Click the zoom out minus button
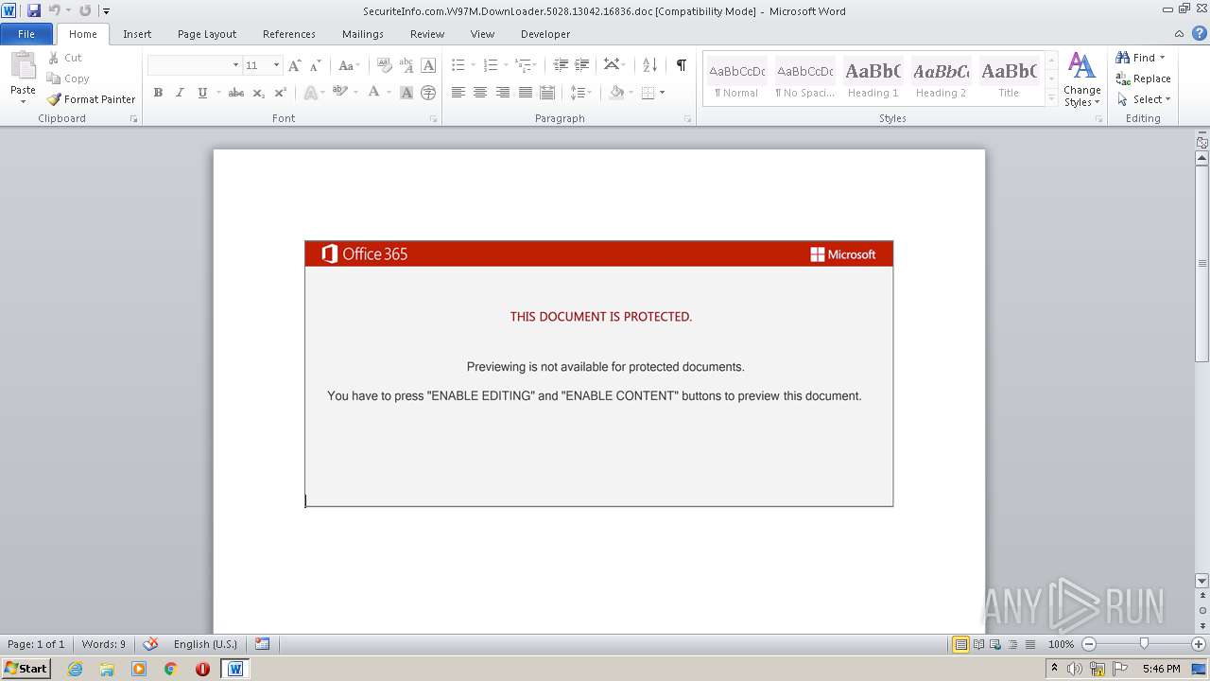Screen dimensions: 1210x681 click(1089, 644)
